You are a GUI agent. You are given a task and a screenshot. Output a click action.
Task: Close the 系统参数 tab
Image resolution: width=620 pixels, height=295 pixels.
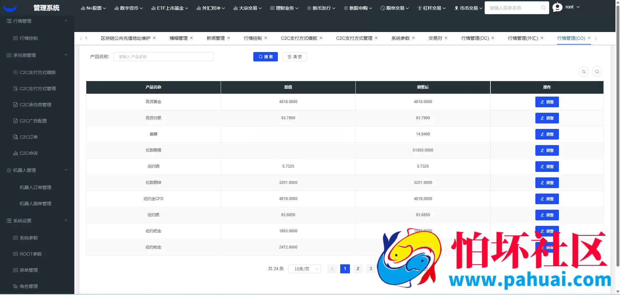click(x=413, y=38)
